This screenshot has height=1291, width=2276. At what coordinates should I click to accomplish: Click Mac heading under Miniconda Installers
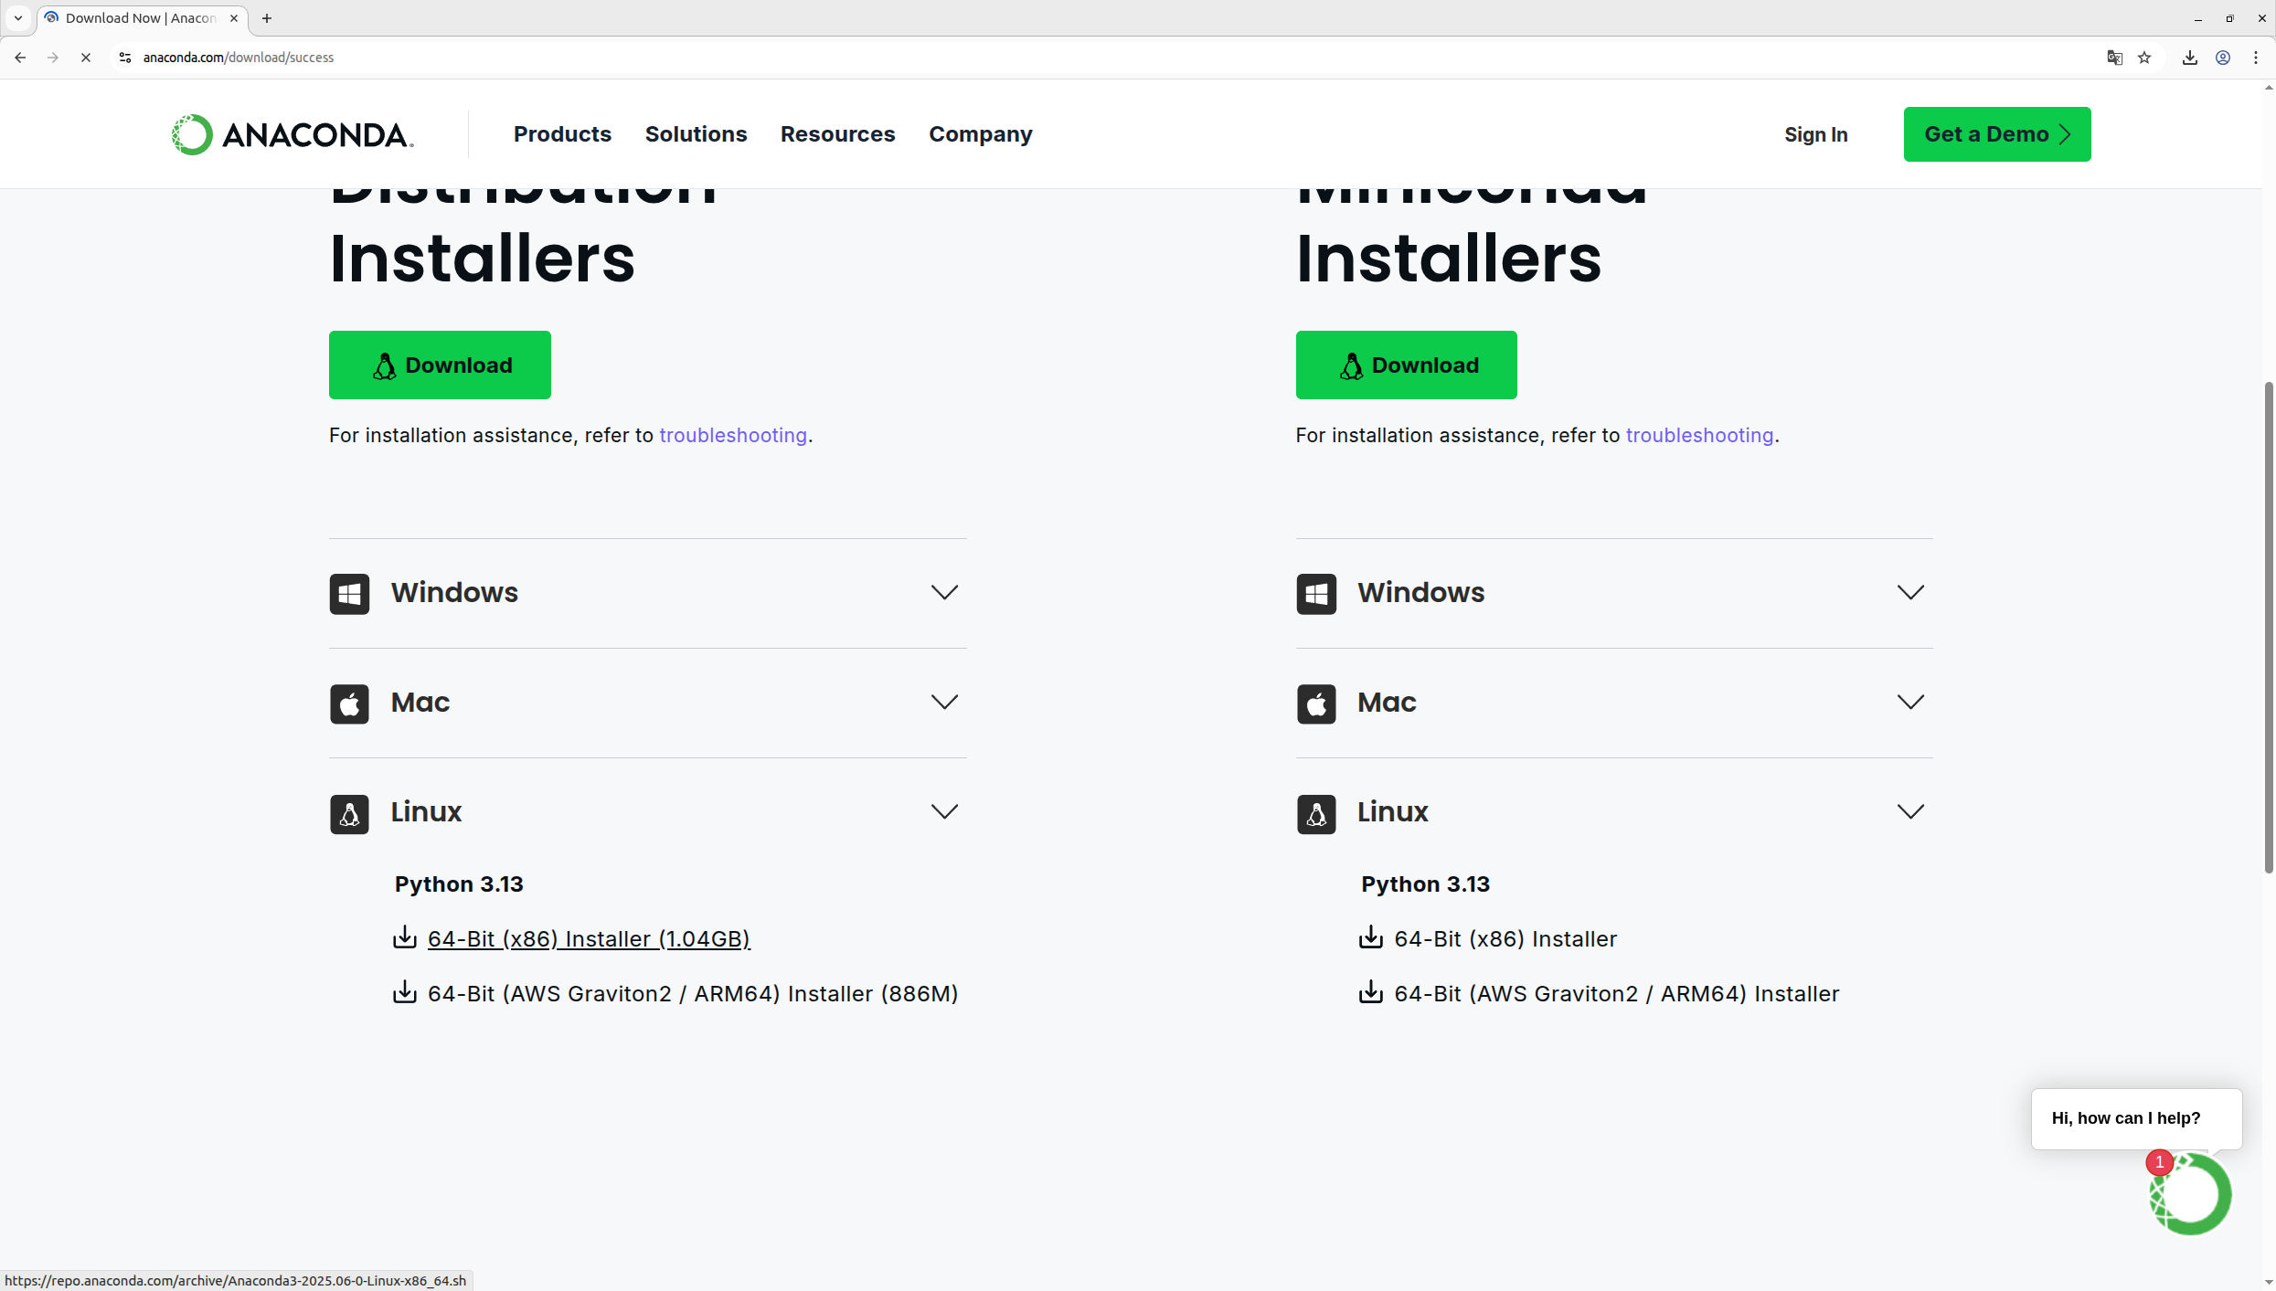click(1387, 703)
